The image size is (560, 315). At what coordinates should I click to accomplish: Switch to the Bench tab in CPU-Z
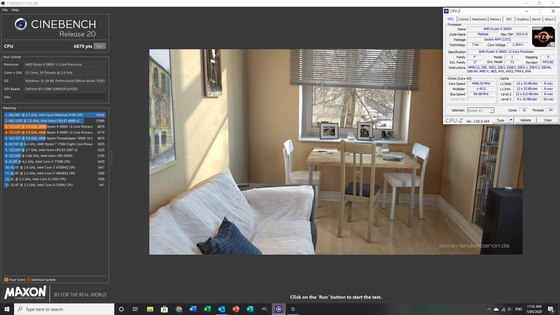(x=536, y=19)
